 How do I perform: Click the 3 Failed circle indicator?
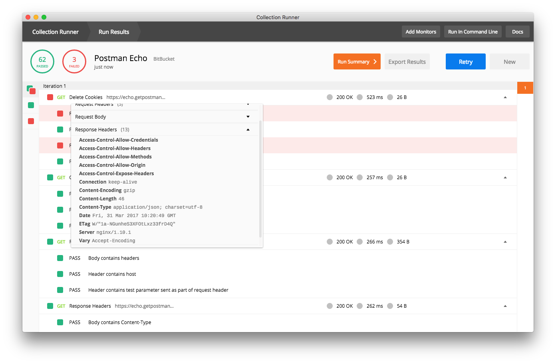(74, 61)
